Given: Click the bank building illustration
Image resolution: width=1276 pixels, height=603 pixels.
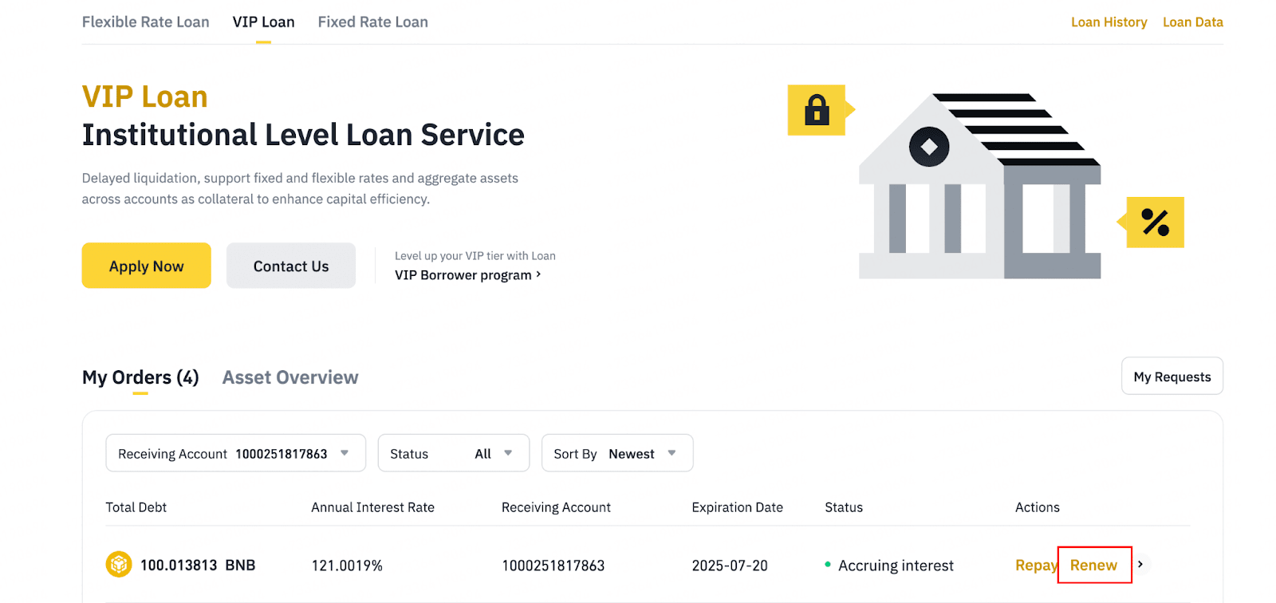Looking at the screenshot, I should coord(979,188).
